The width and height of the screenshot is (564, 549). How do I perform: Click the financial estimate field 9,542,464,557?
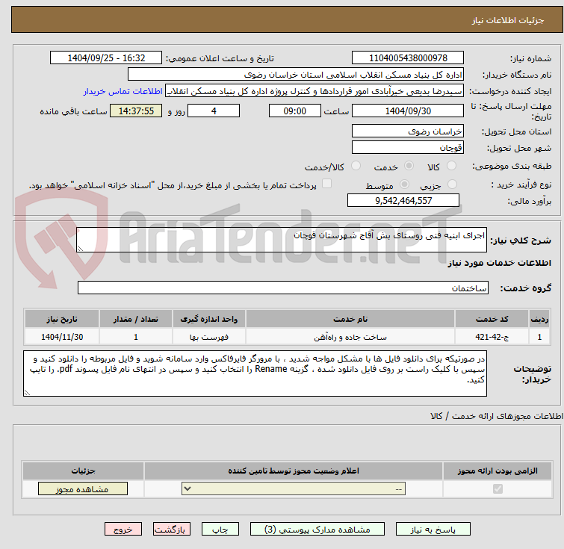click(x=403, y=200)
